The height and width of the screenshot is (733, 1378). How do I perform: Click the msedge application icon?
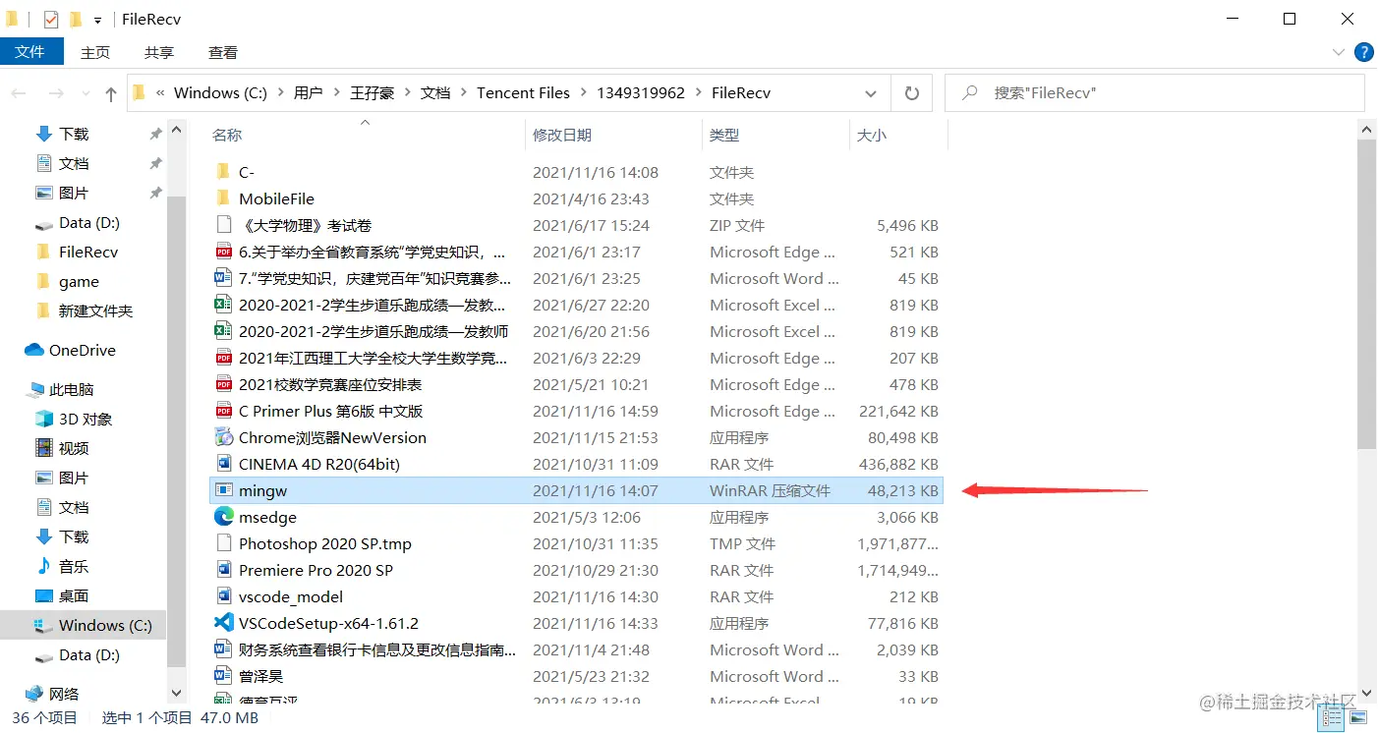(x=223, y=517)
